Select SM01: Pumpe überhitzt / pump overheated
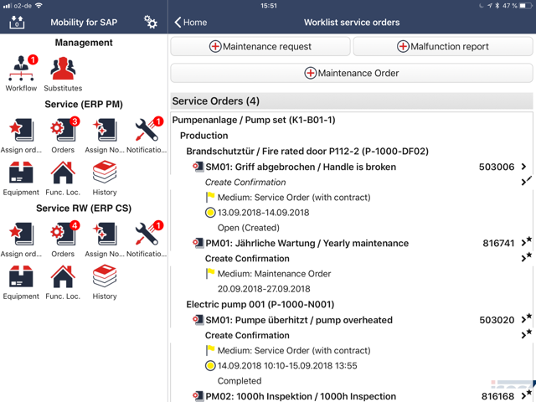The height and width of the screenshot is (402, 536). [x=299, y=320]
